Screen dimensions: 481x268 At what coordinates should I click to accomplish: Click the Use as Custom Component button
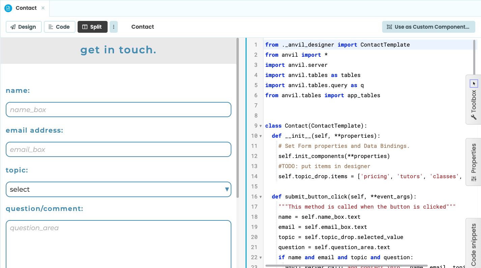click(x=428, y=27)
